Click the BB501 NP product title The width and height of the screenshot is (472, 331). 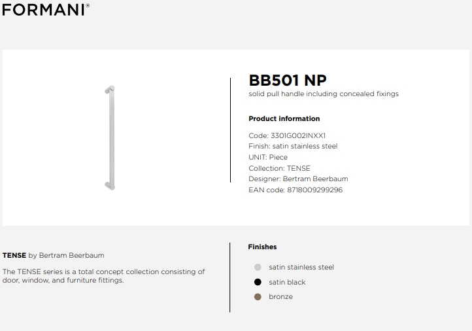pyautogui.click(x=288, y=80)
